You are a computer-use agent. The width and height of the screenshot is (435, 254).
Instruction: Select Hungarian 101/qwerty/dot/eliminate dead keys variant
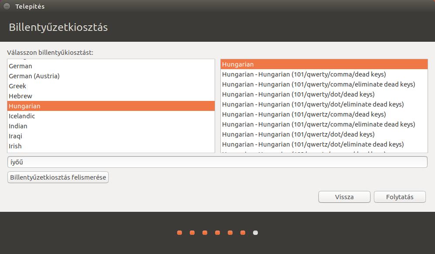(324, 104)
